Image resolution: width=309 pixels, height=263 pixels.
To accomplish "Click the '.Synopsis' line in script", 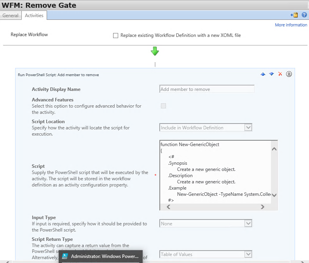I will coord(178,163).
